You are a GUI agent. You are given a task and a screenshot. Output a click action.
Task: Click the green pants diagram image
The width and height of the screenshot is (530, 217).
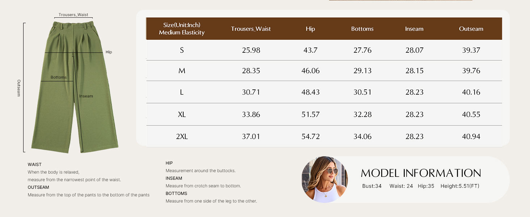(75, 87)
